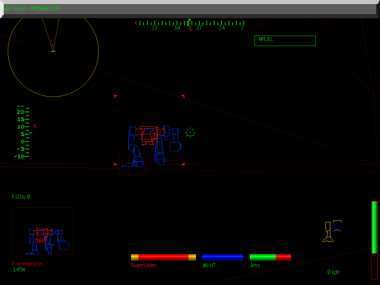Click the Jets fuel bar
Screen dimensions: 380x285
click(x=270, y=257)
